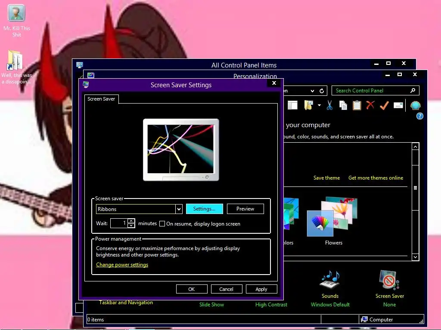Screen dimensions: 441x330
Task: Maximize the Personalization window
Action: coord(400,74)
